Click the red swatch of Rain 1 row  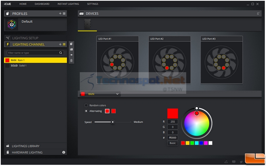7,60
